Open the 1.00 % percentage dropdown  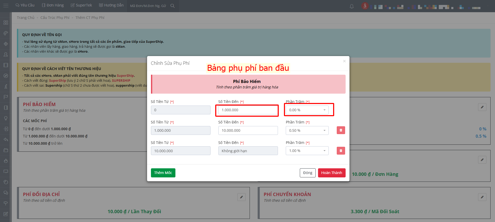tap(307, 151)
